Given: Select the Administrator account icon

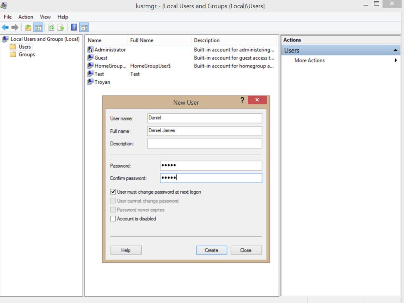Looking at the screenshot, I should [x=90, y=50].
